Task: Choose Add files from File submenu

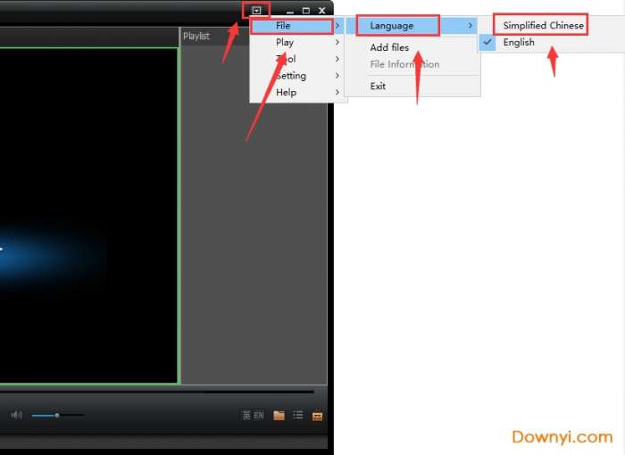Action: coord(389,47)
